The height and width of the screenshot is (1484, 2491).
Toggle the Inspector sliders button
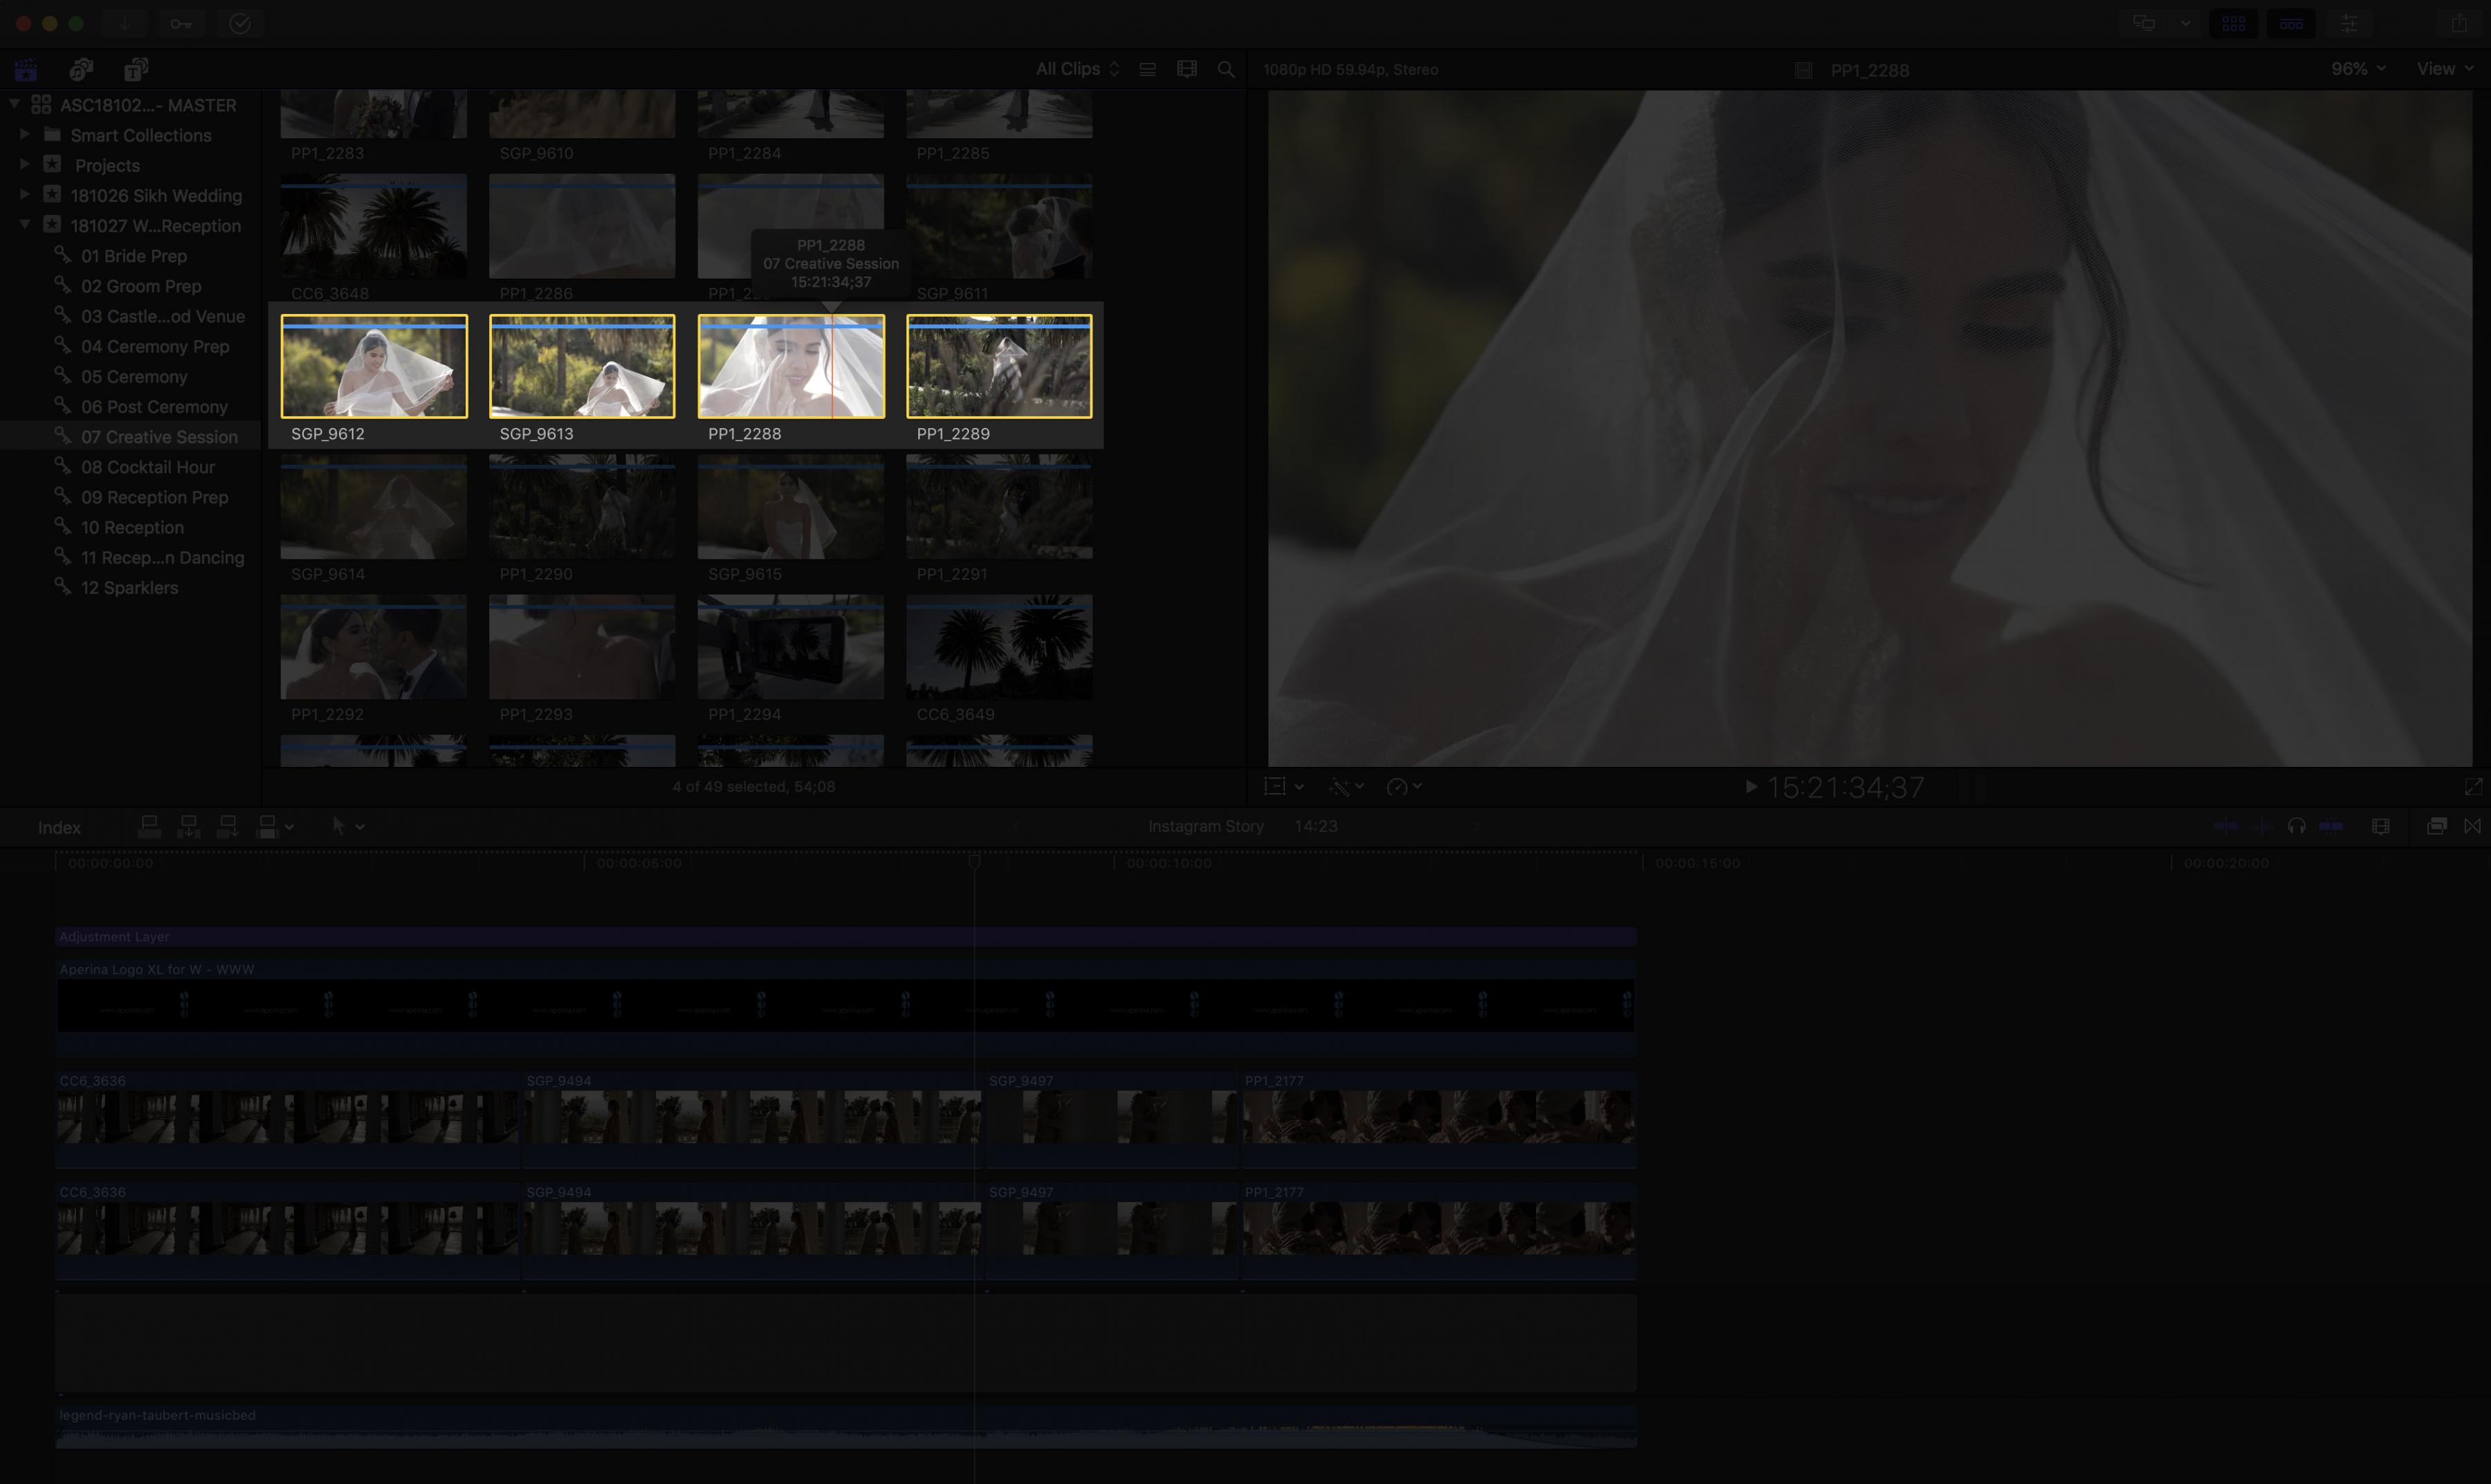tap(2349, 23)
